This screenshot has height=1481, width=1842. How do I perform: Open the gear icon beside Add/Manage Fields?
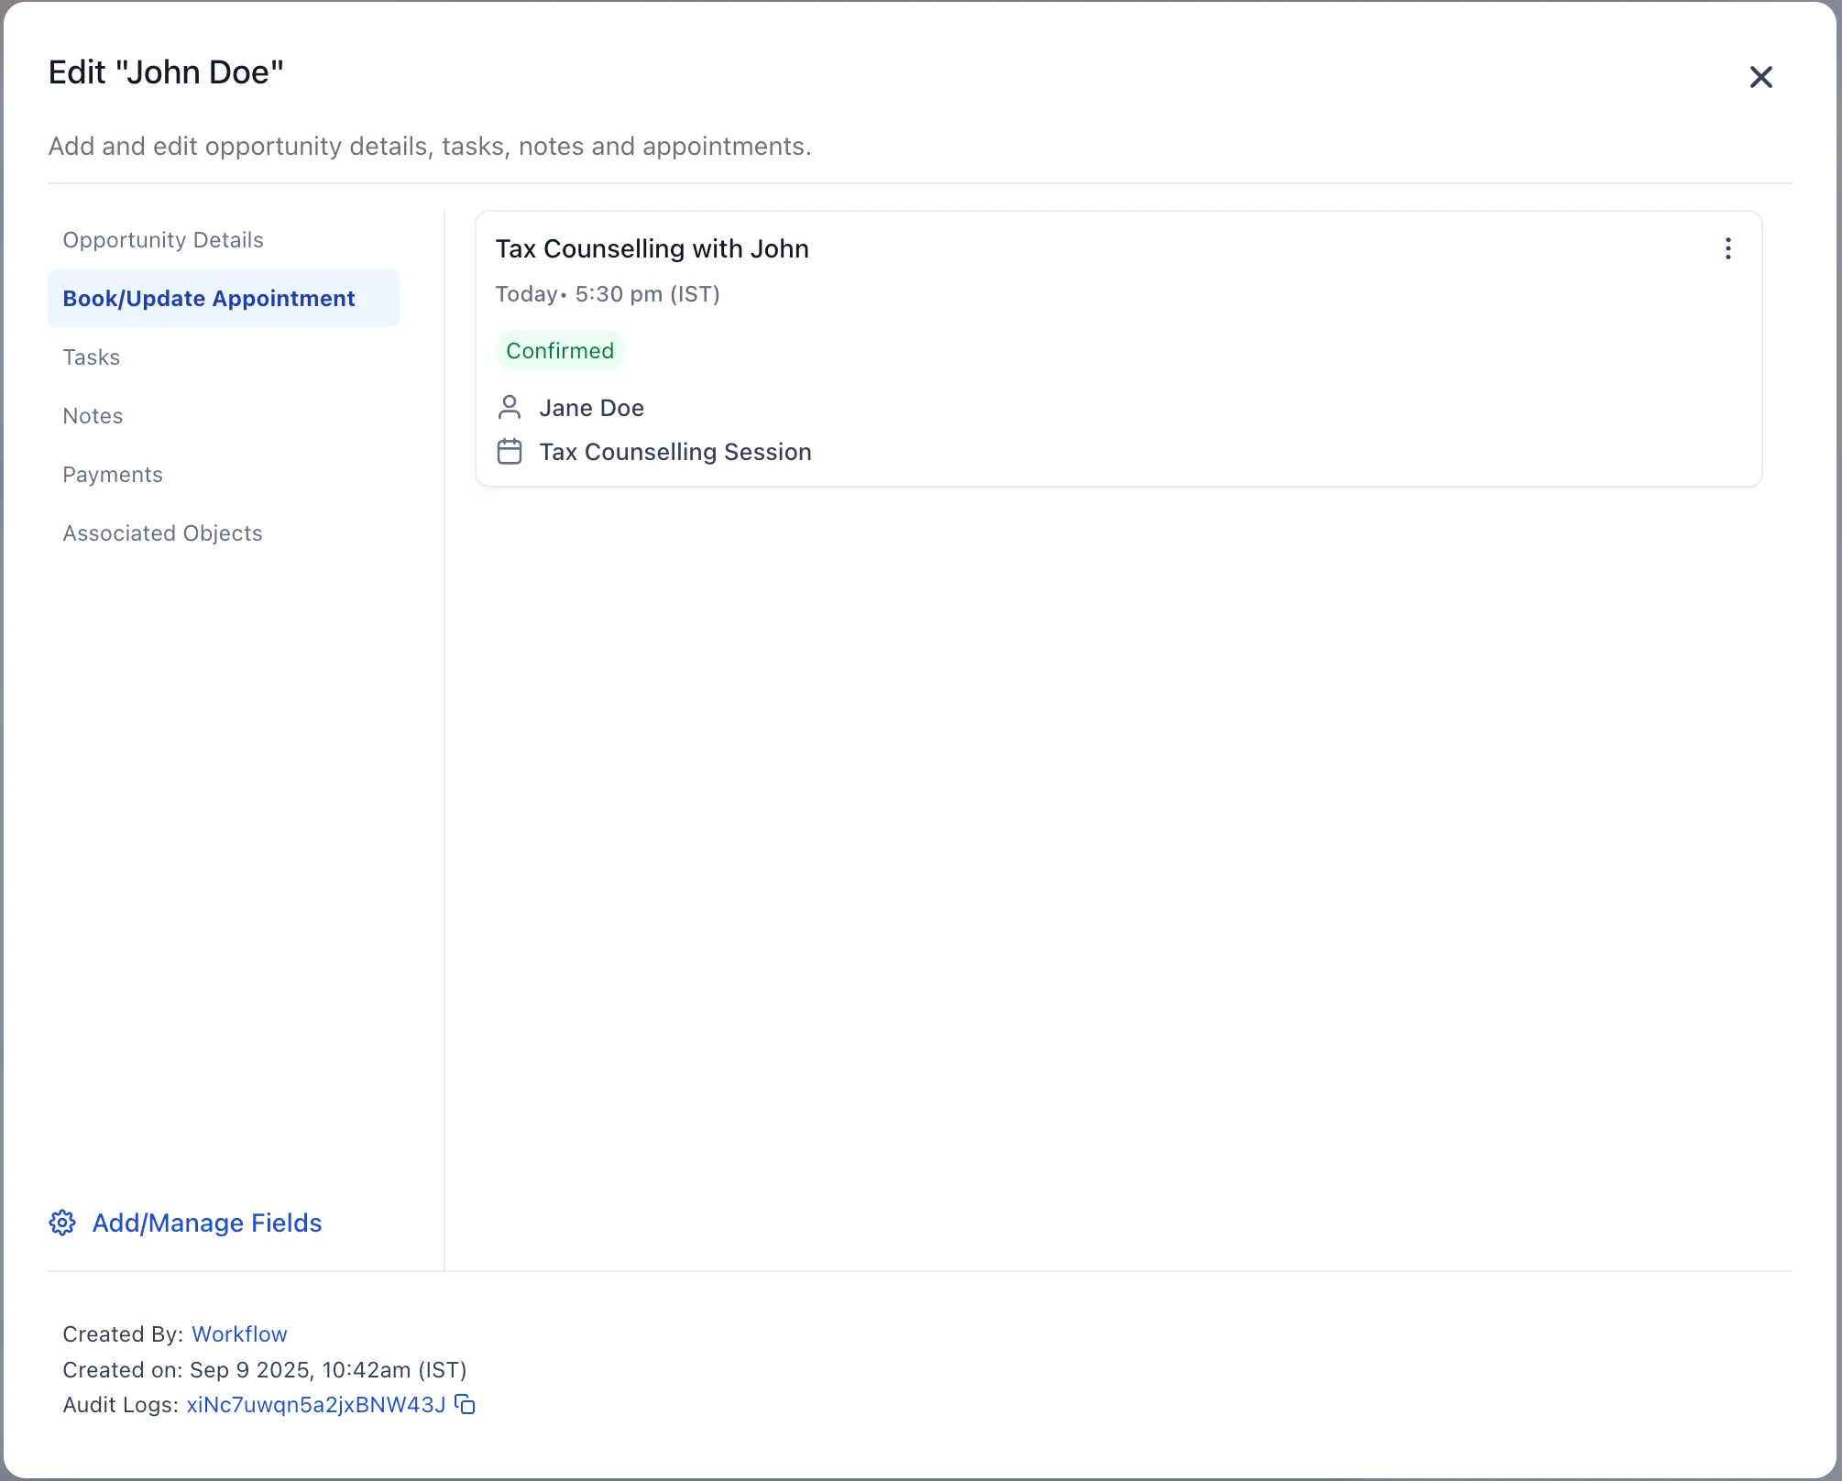coord(62,1223)
